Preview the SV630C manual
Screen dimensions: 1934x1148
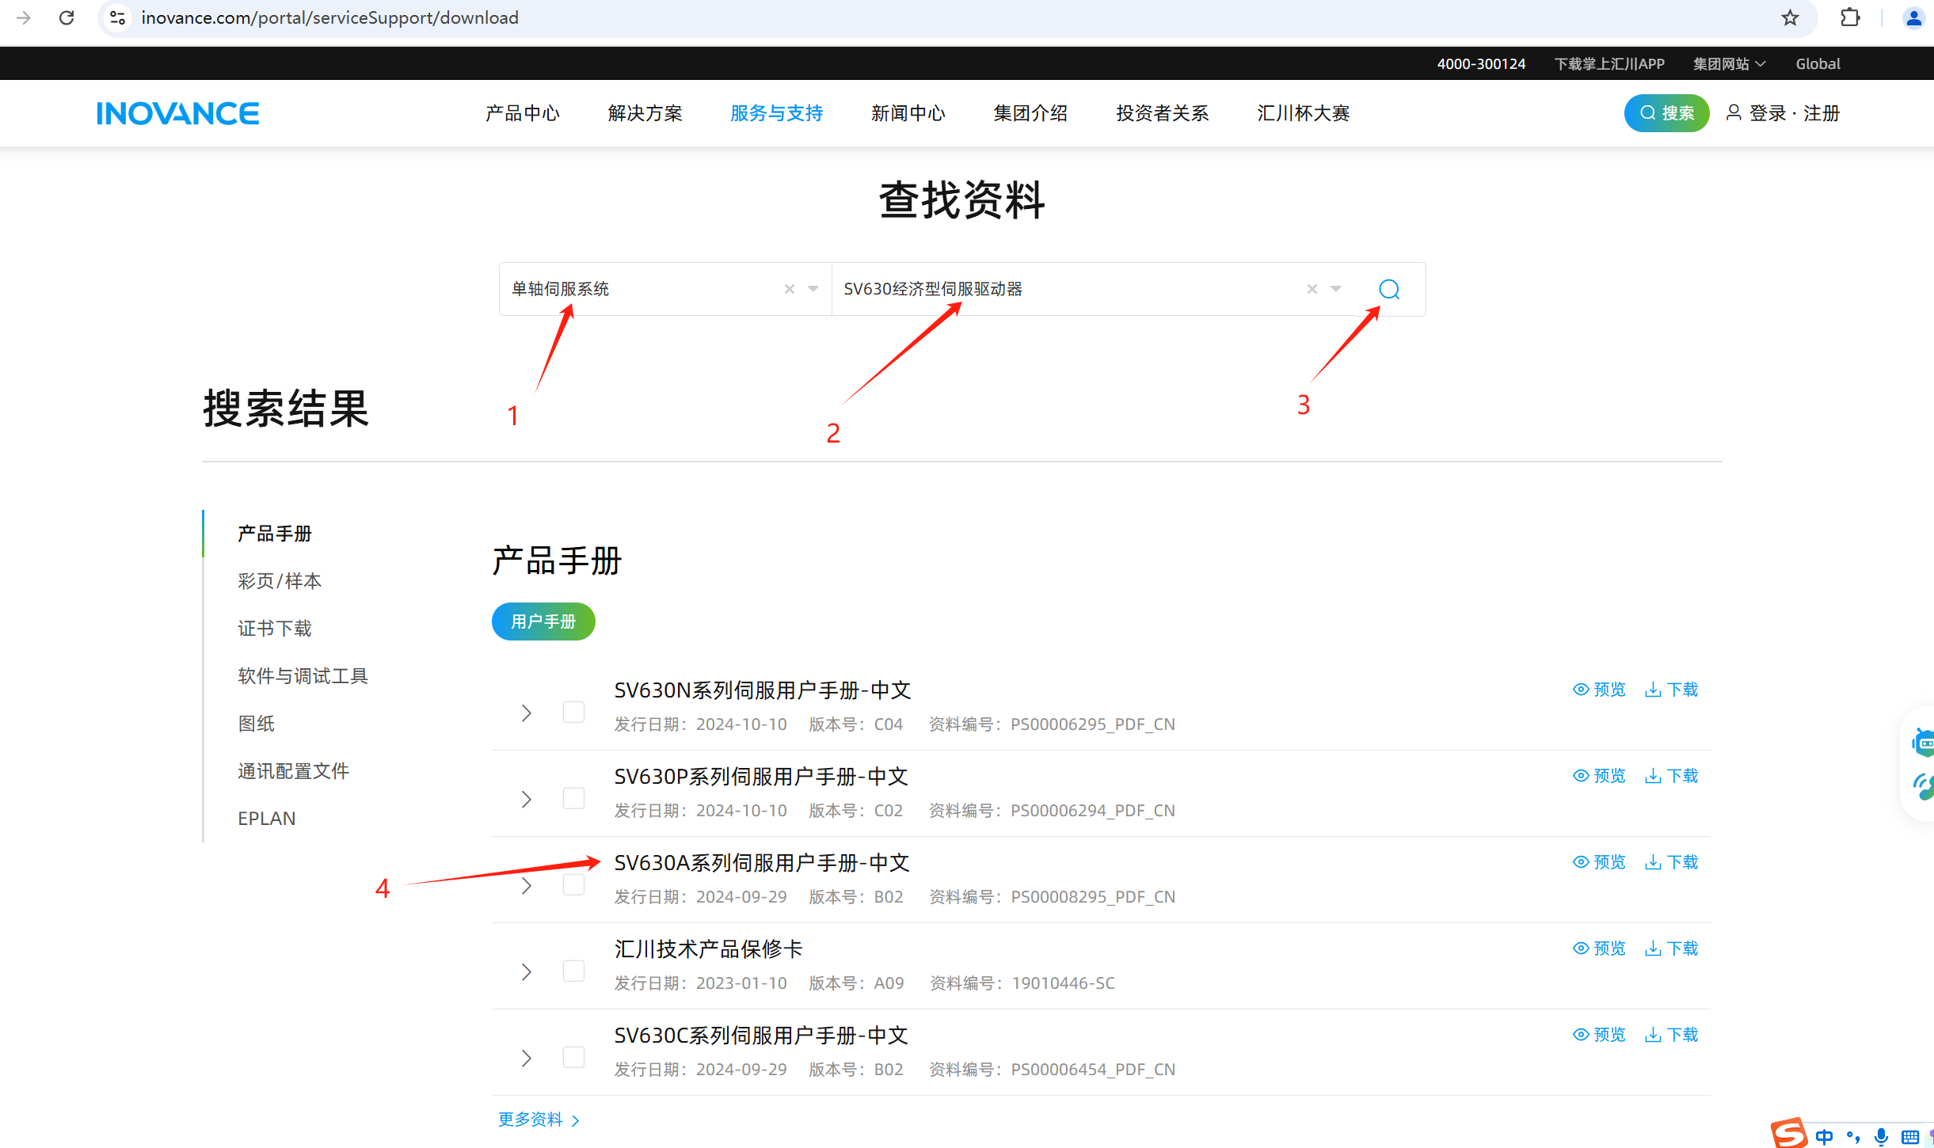[x=1599, y=1035]
